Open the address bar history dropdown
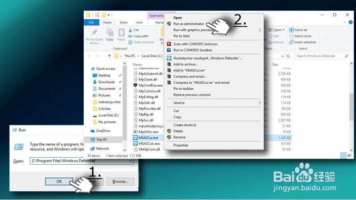The image size is (356, 200). pyautogui.click(x=282, y=56)
